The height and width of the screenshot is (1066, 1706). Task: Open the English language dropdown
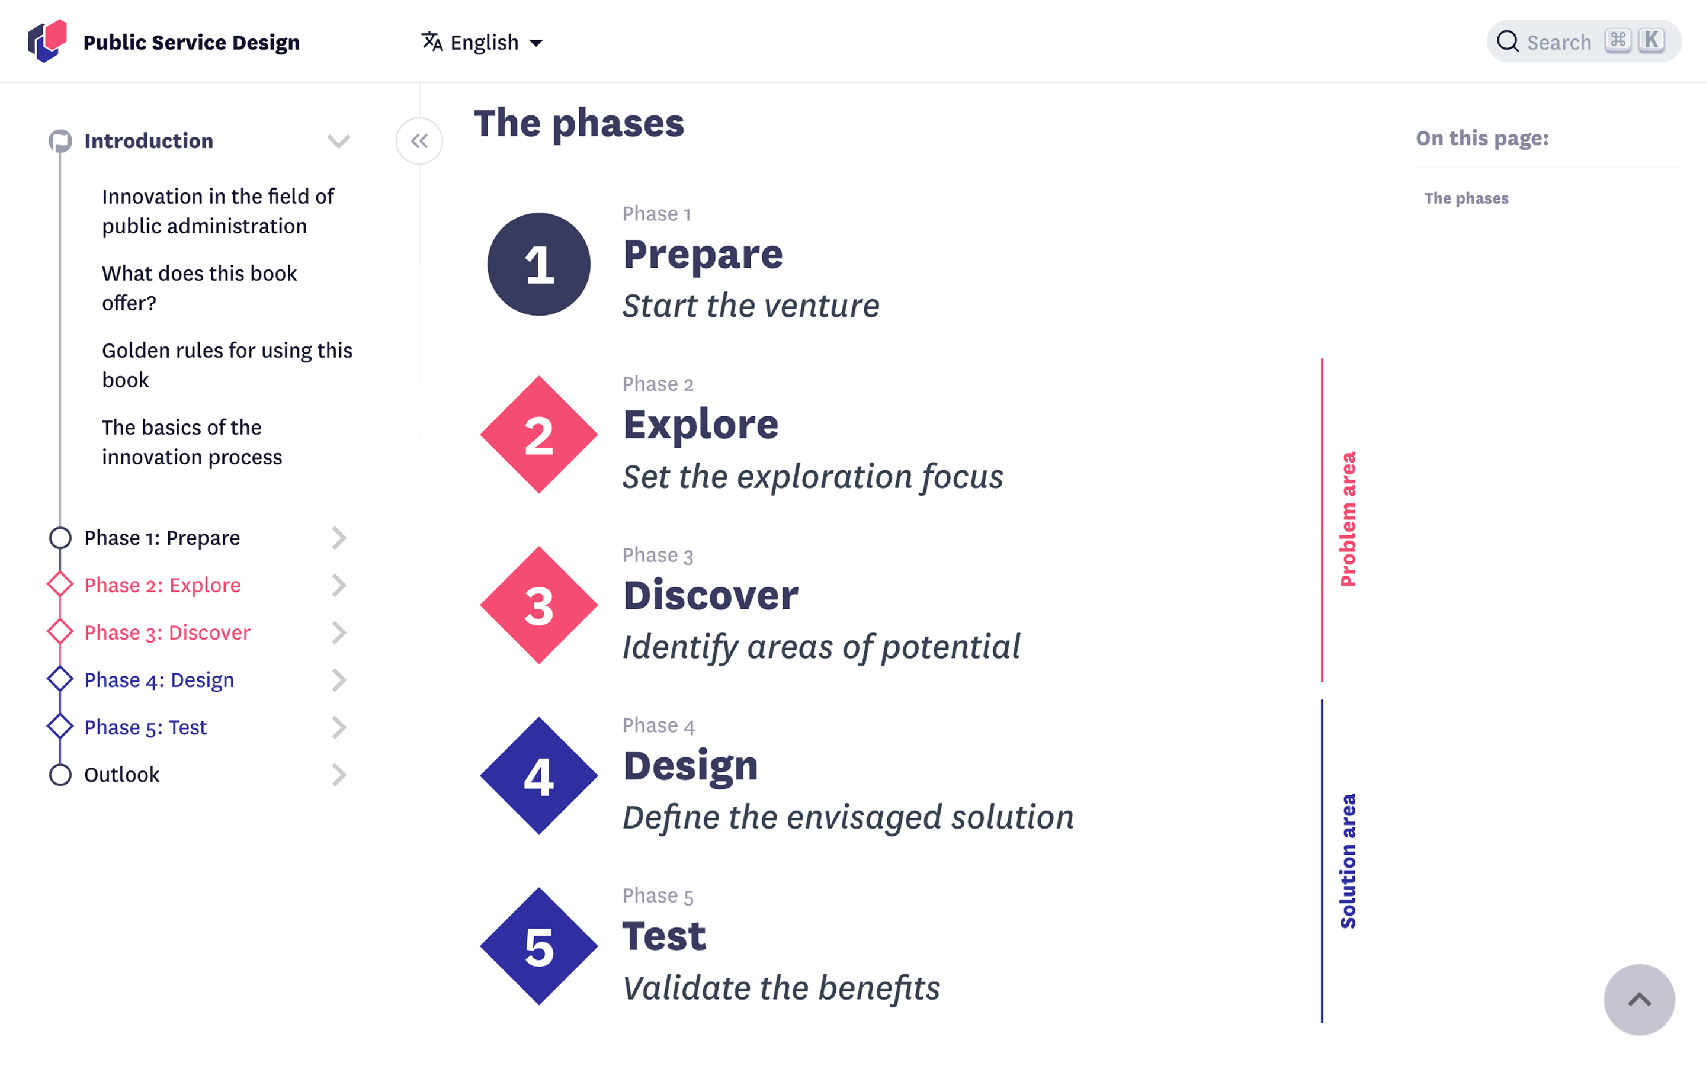(483, 42)
